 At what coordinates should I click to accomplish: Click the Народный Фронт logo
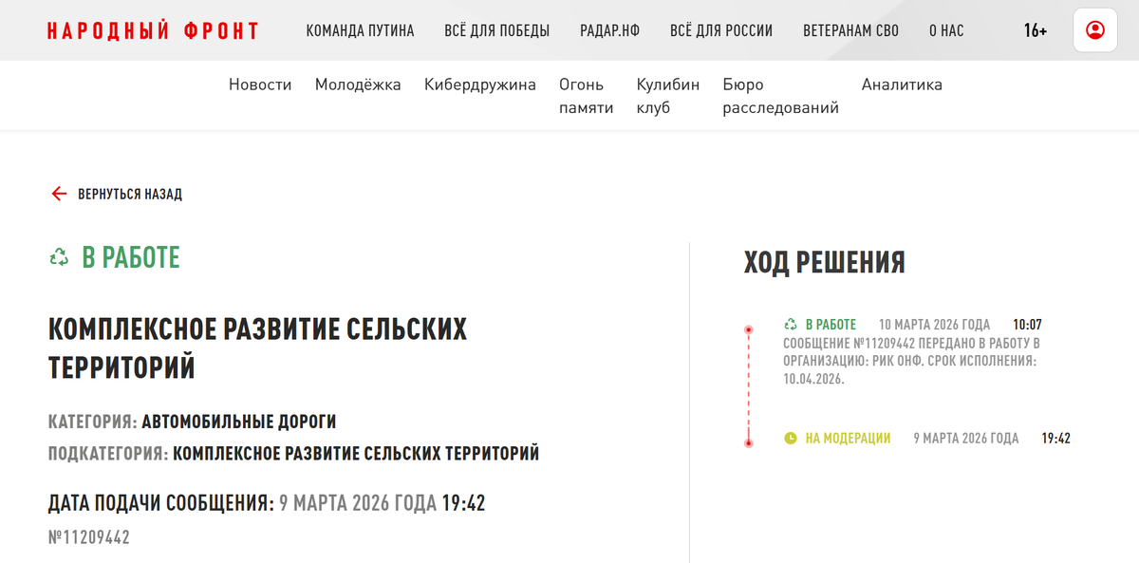click(152, 29)
